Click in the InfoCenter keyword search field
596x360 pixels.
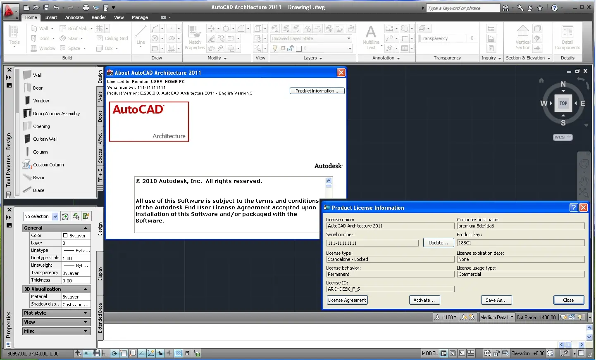[x=463, y=8]
